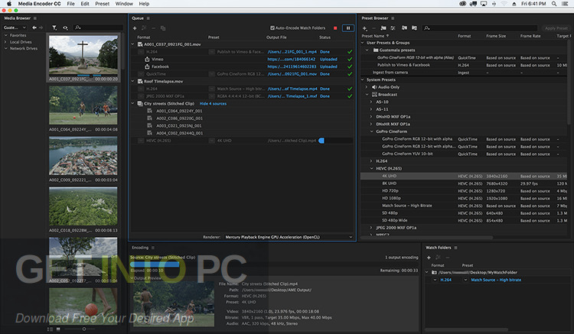The height and width of the screenshot is (334, 574).
Task: Open the Preset menu
Action: pos(102,4)
